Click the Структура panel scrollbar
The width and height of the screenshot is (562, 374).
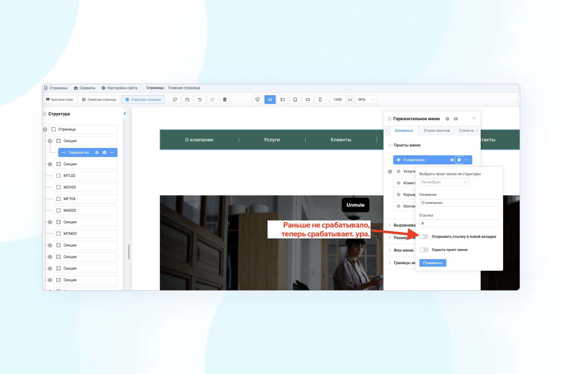click(129, 252)
